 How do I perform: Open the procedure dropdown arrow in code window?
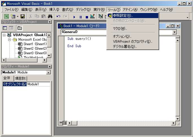tap(175, 32)
